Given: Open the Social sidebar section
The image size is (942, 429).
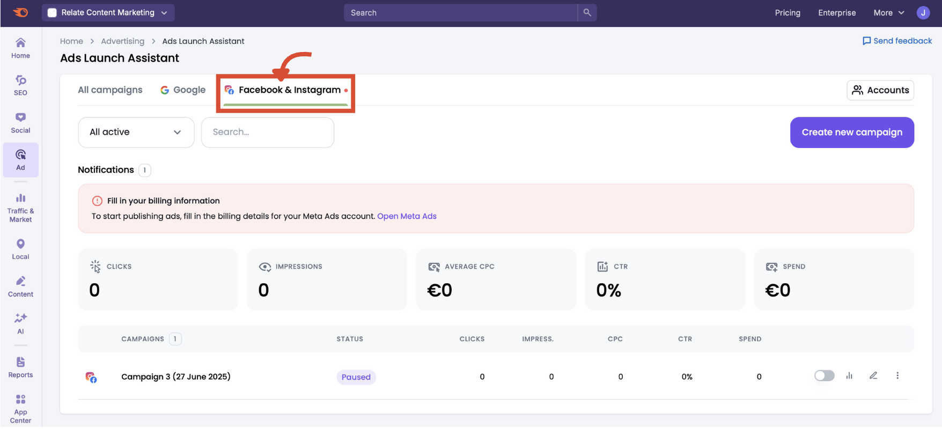Looking at the screenshot, I should [20, 123].
